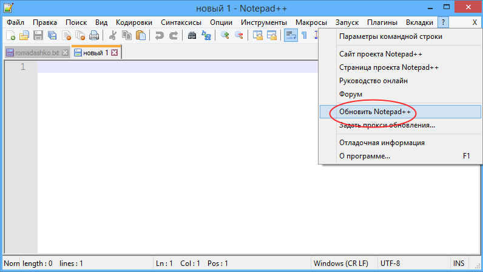This screenshot has height=272, width=483.
Task: Open Сайт проекта Notepad++
Action: click(400, 54)
